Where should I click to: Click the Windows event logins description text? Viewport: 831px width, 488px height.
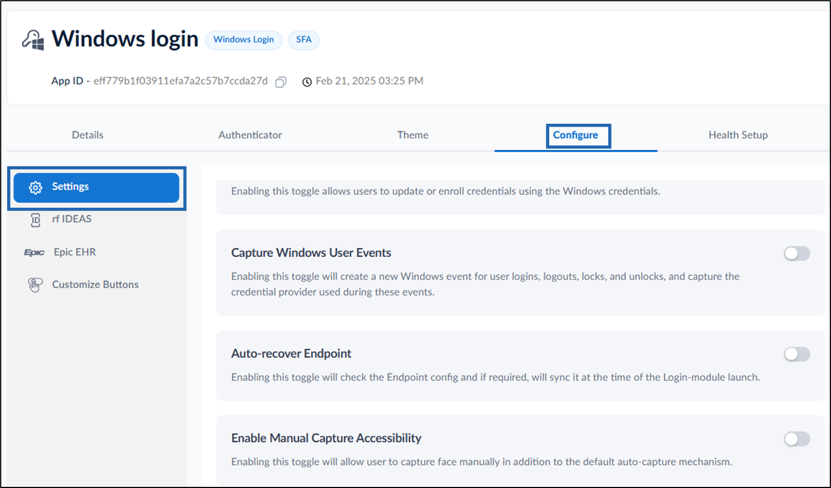tap(485, 284)
